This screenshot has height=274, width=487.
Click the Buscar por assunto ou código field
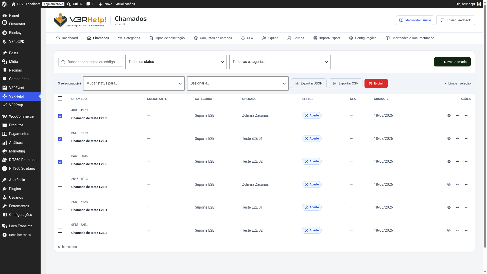(x=91, y=62)
